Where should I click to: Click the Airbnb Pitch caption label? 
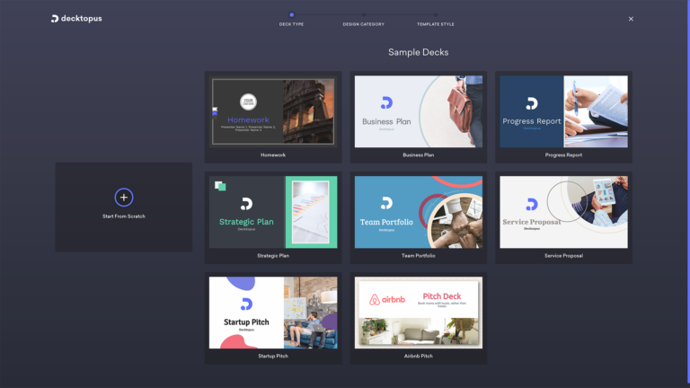tap(418, 356)
